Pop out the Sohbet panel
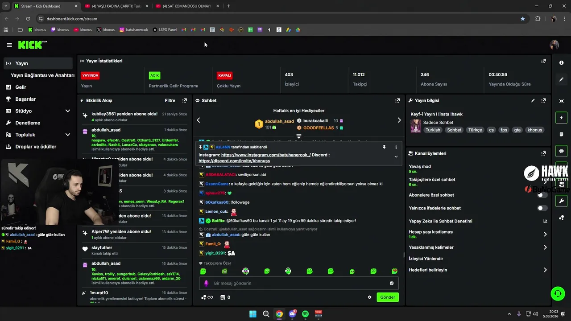 (397, 101)
